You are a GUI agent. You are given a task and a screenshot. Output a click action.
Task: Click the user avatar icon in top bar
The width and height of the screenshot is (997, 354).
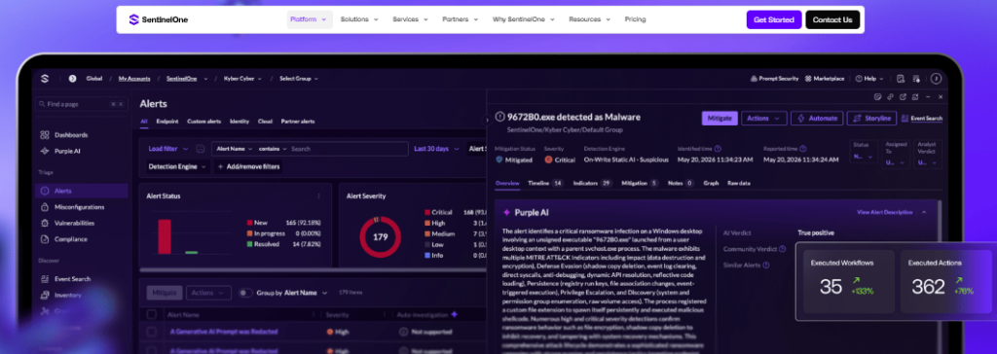click(936, 79)
